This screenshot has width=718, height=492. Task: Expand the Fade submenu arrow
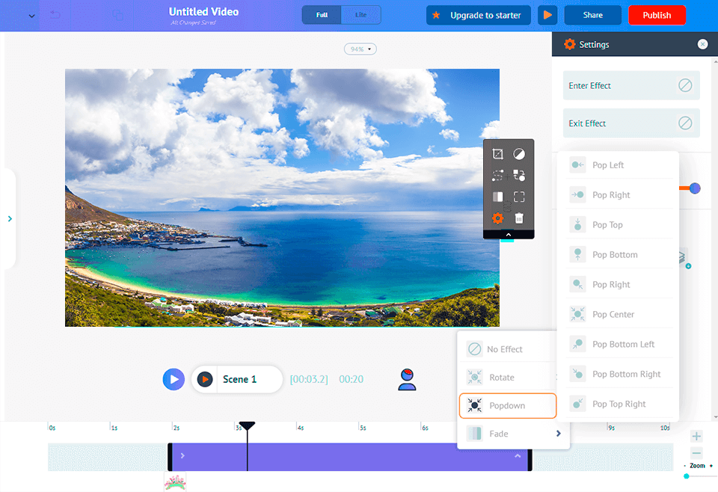point(558,433)
